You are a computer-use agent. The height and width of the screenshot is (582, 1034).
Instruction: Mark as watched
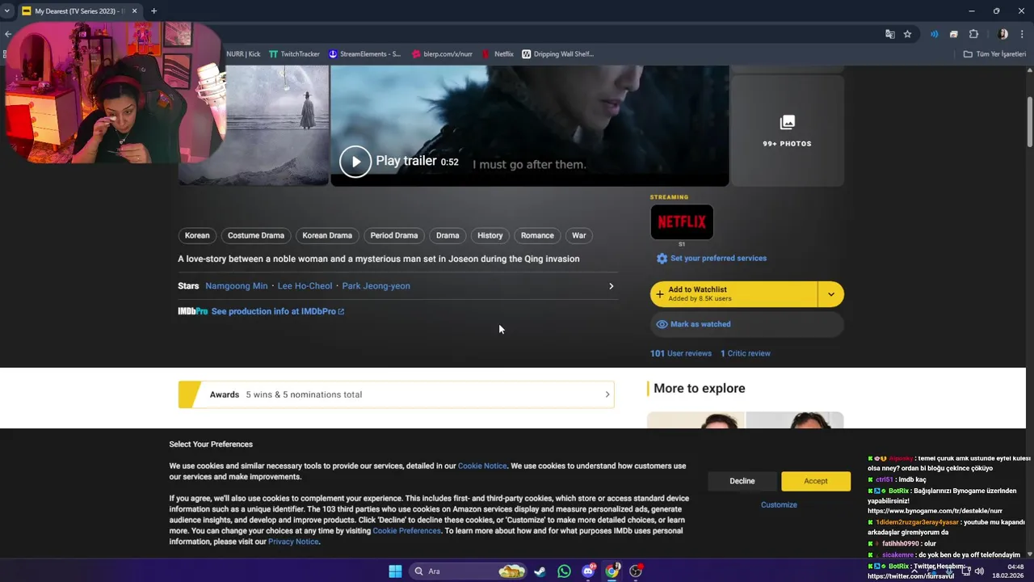pos(746,324)
